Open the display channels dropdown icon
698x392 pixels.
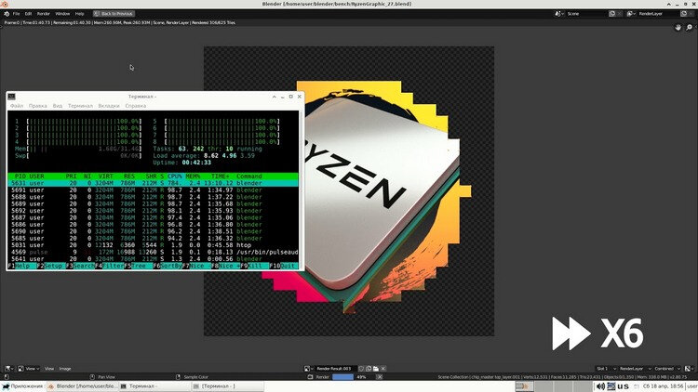coord(689,369)
